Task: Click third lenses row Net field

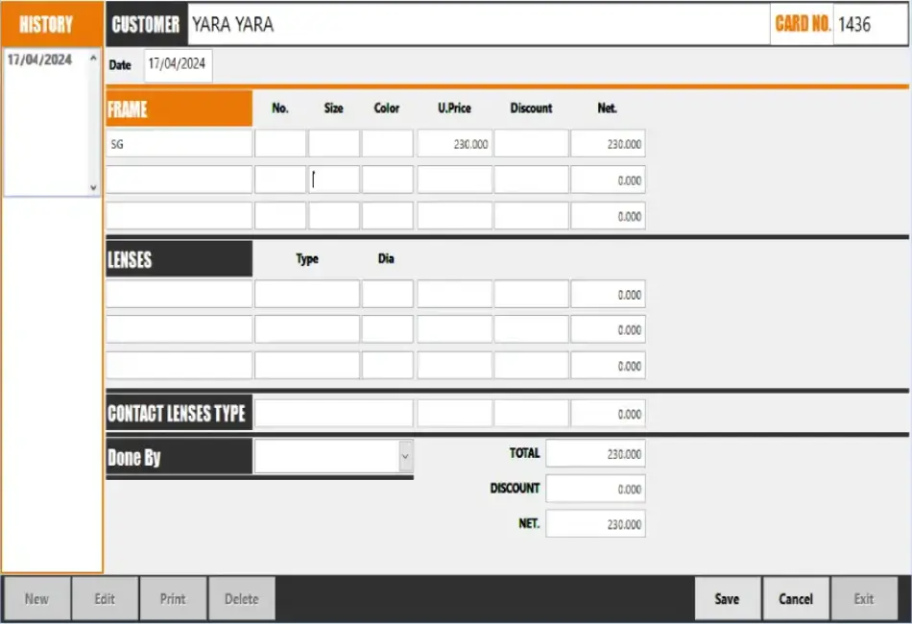Action: 608,366
